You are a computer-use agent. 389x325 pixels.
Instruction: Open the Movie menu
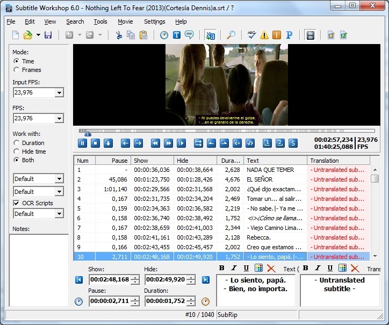tap(125, 21)
